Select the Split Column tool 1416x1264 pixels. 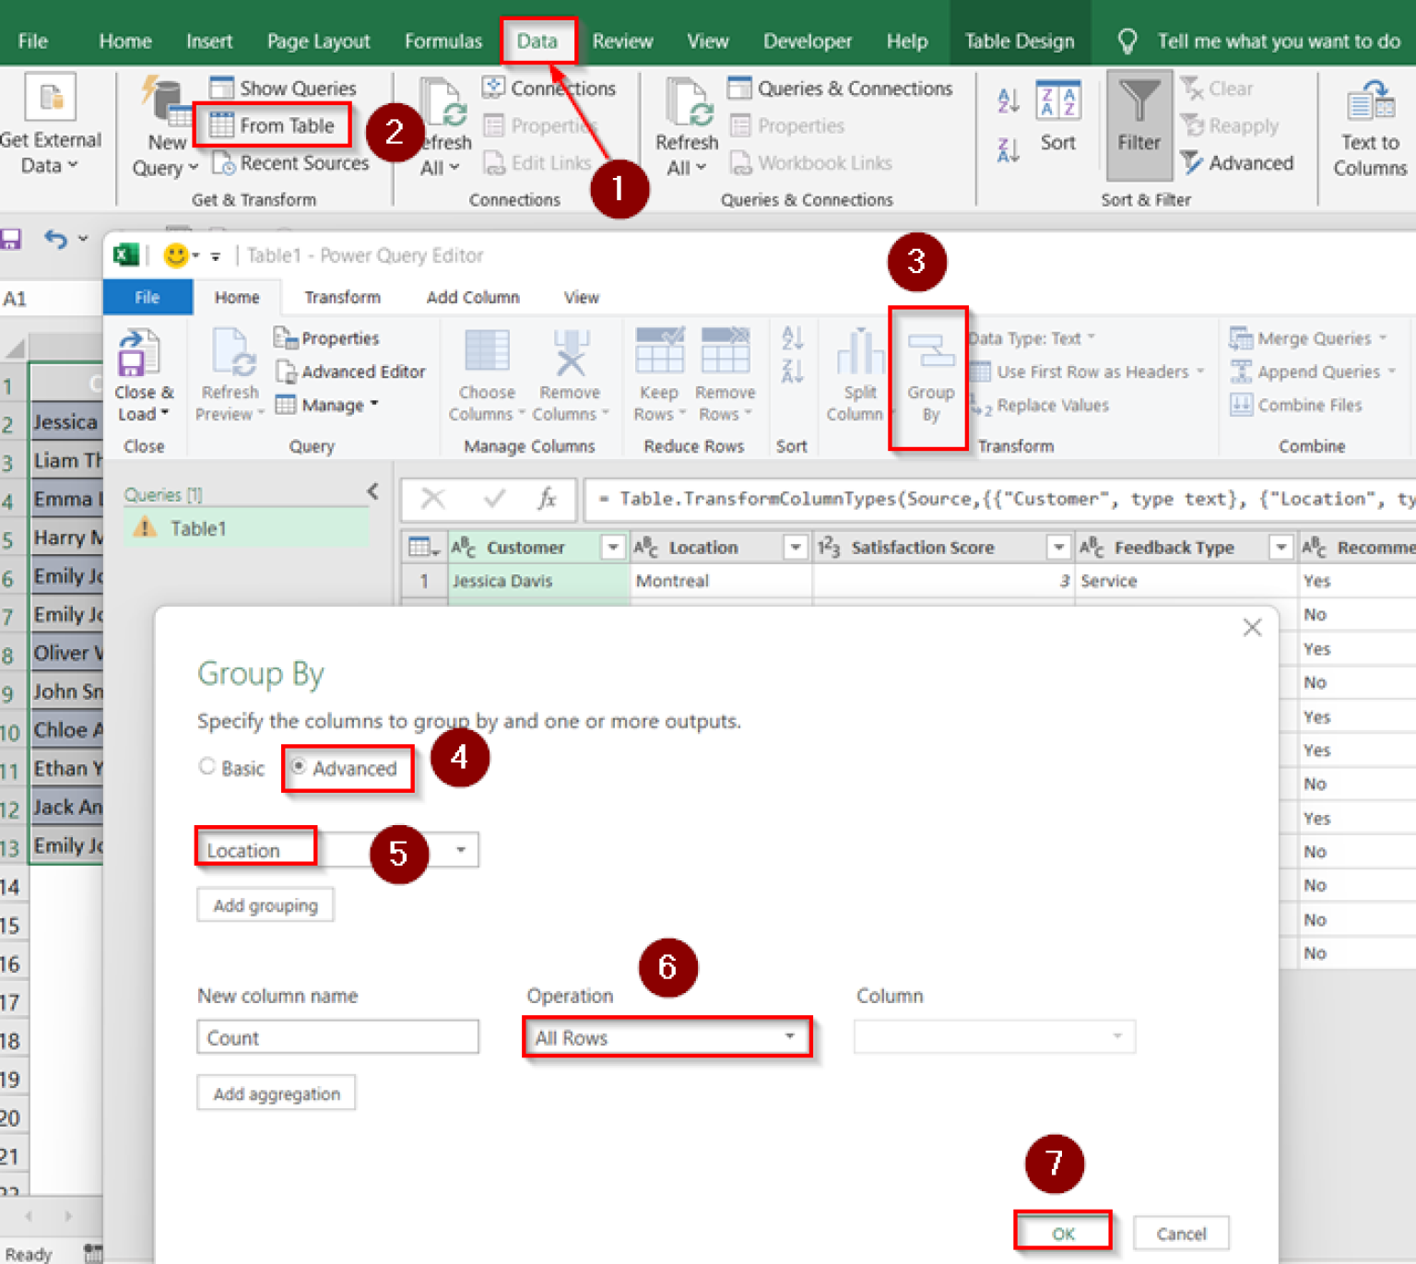[857, 373]
